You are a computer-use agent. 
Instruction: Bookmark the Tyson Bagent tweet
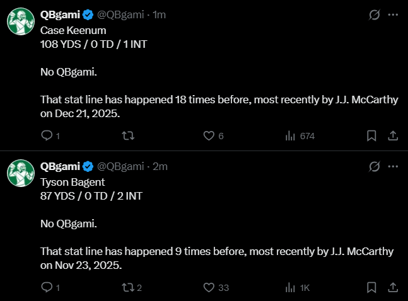[x=371, y=288]
